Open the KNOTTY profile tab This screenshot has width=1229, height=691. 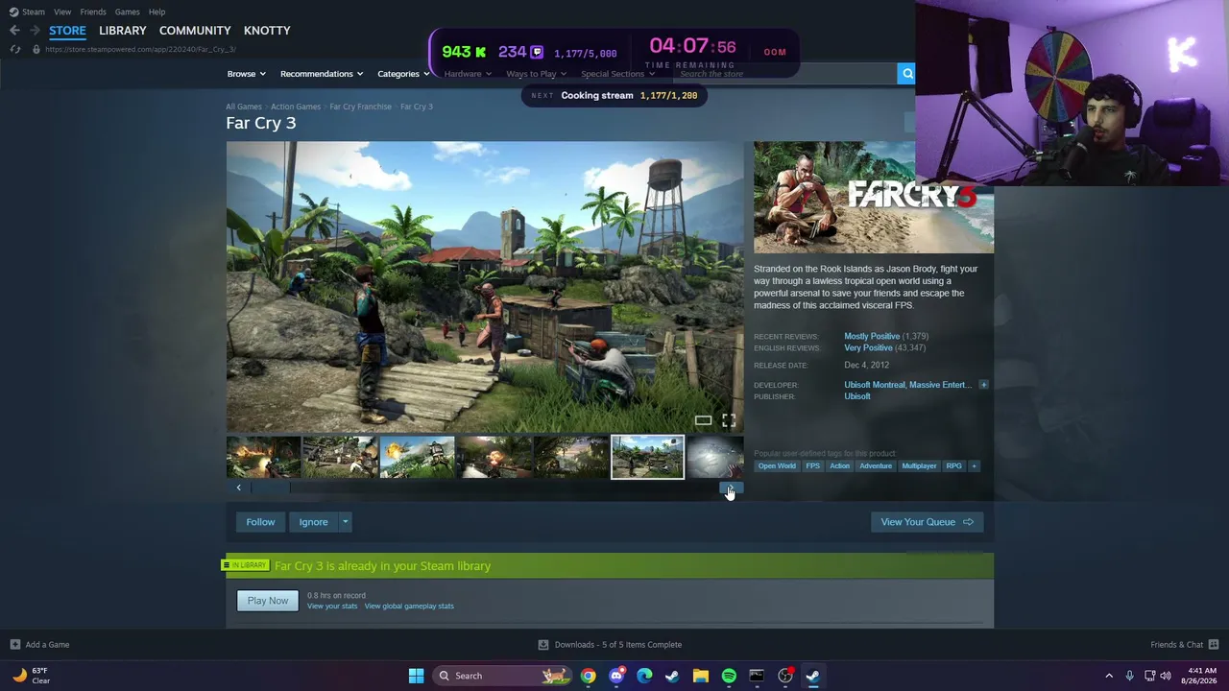click(x=267, y=31)
